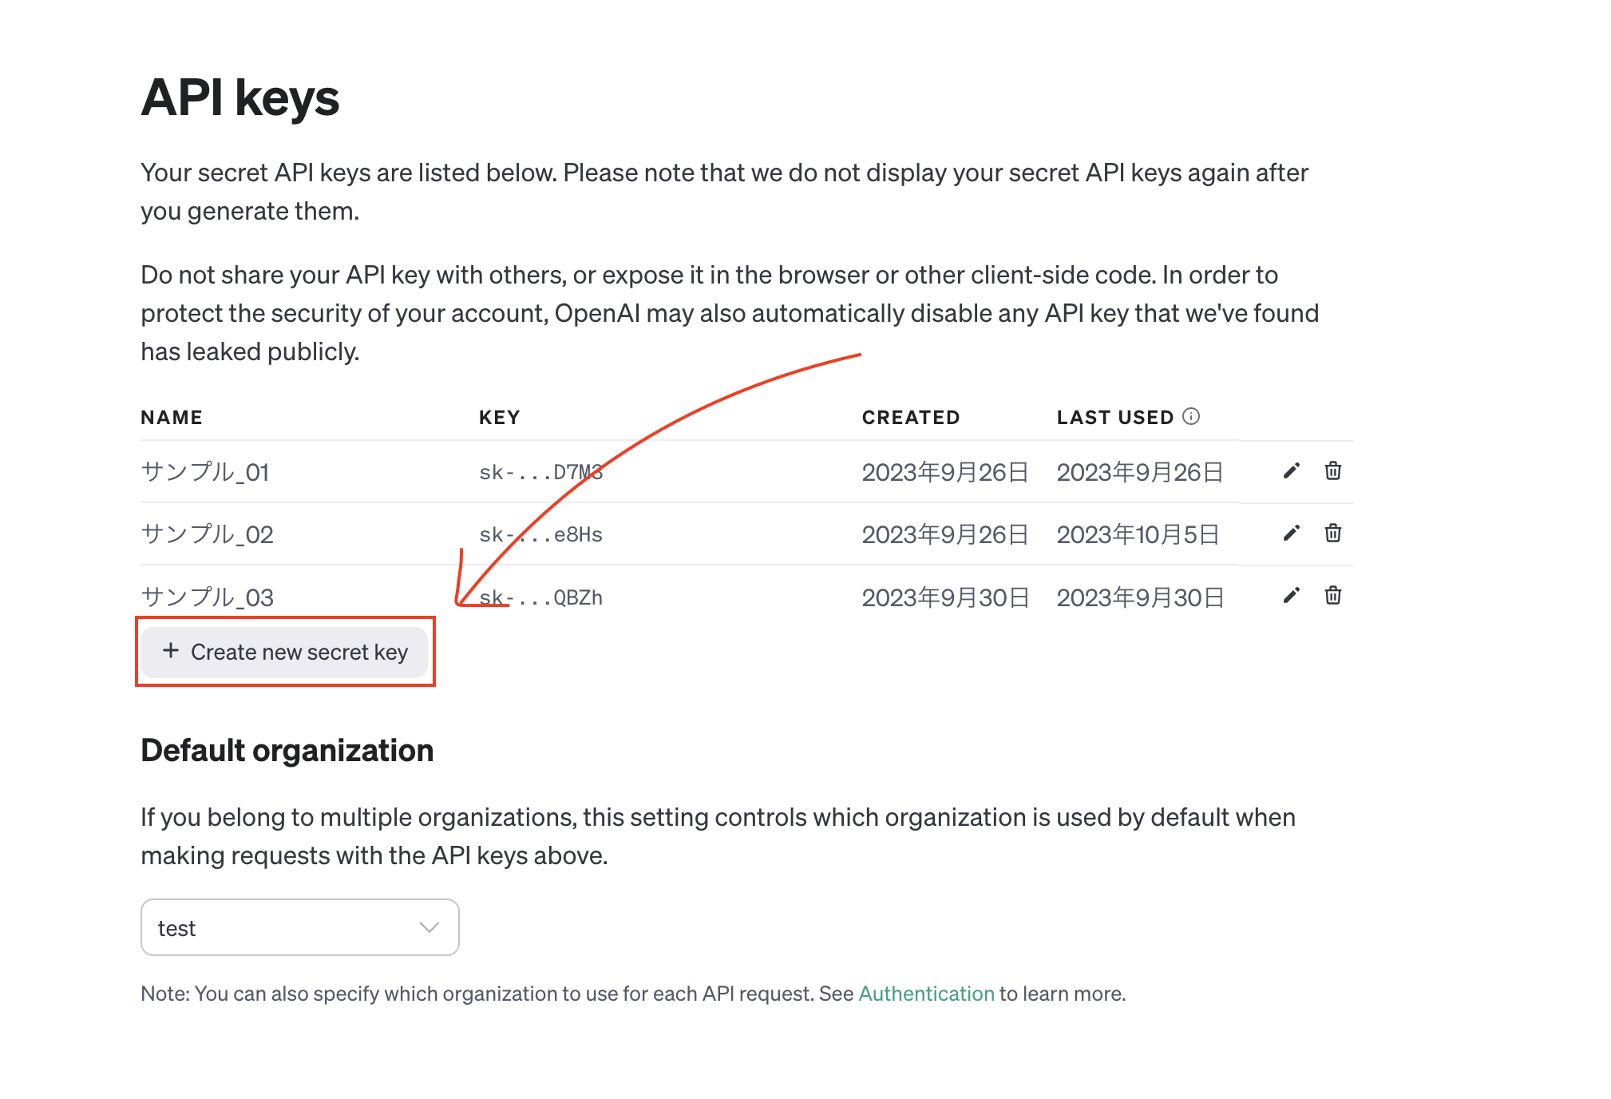
Task: Click the NAME column header
Action: click(172, 418)
